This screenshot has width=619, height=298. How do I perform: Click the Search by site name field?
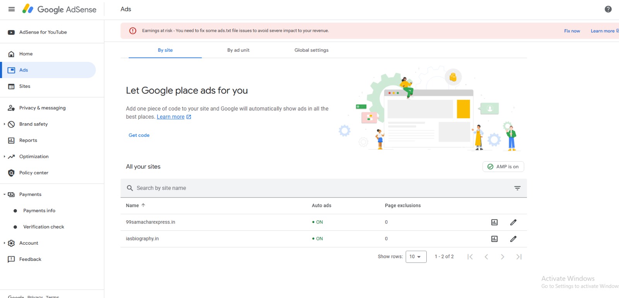(x=323, y=188)
